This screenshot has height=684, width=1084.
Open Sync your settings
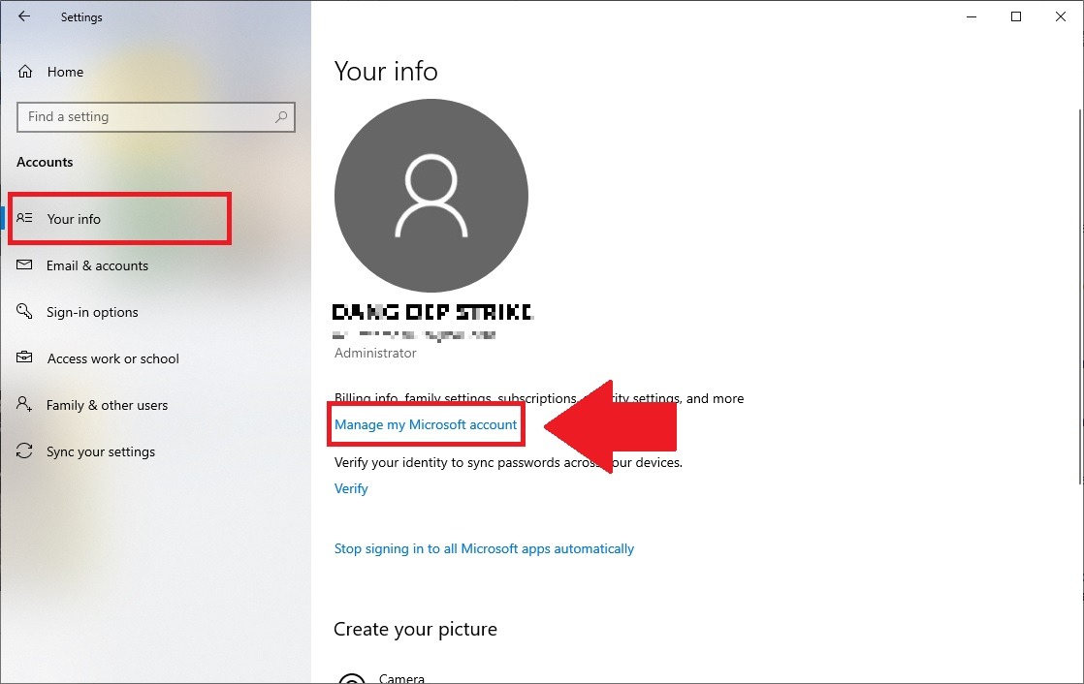pos(100,451)
